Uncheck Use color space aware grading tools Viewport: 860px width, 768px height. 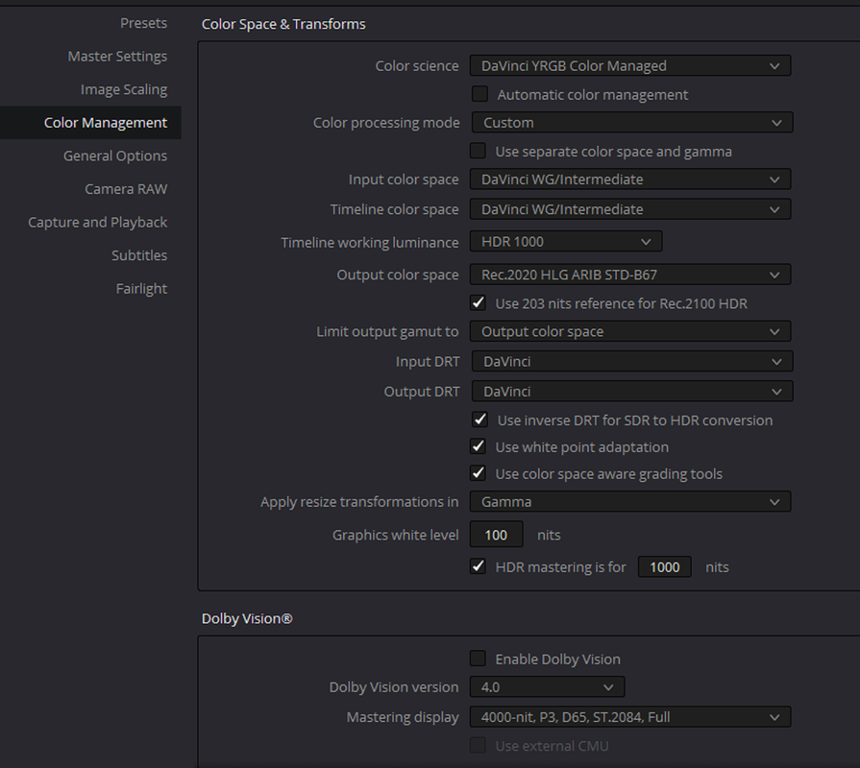coord(478,473)
